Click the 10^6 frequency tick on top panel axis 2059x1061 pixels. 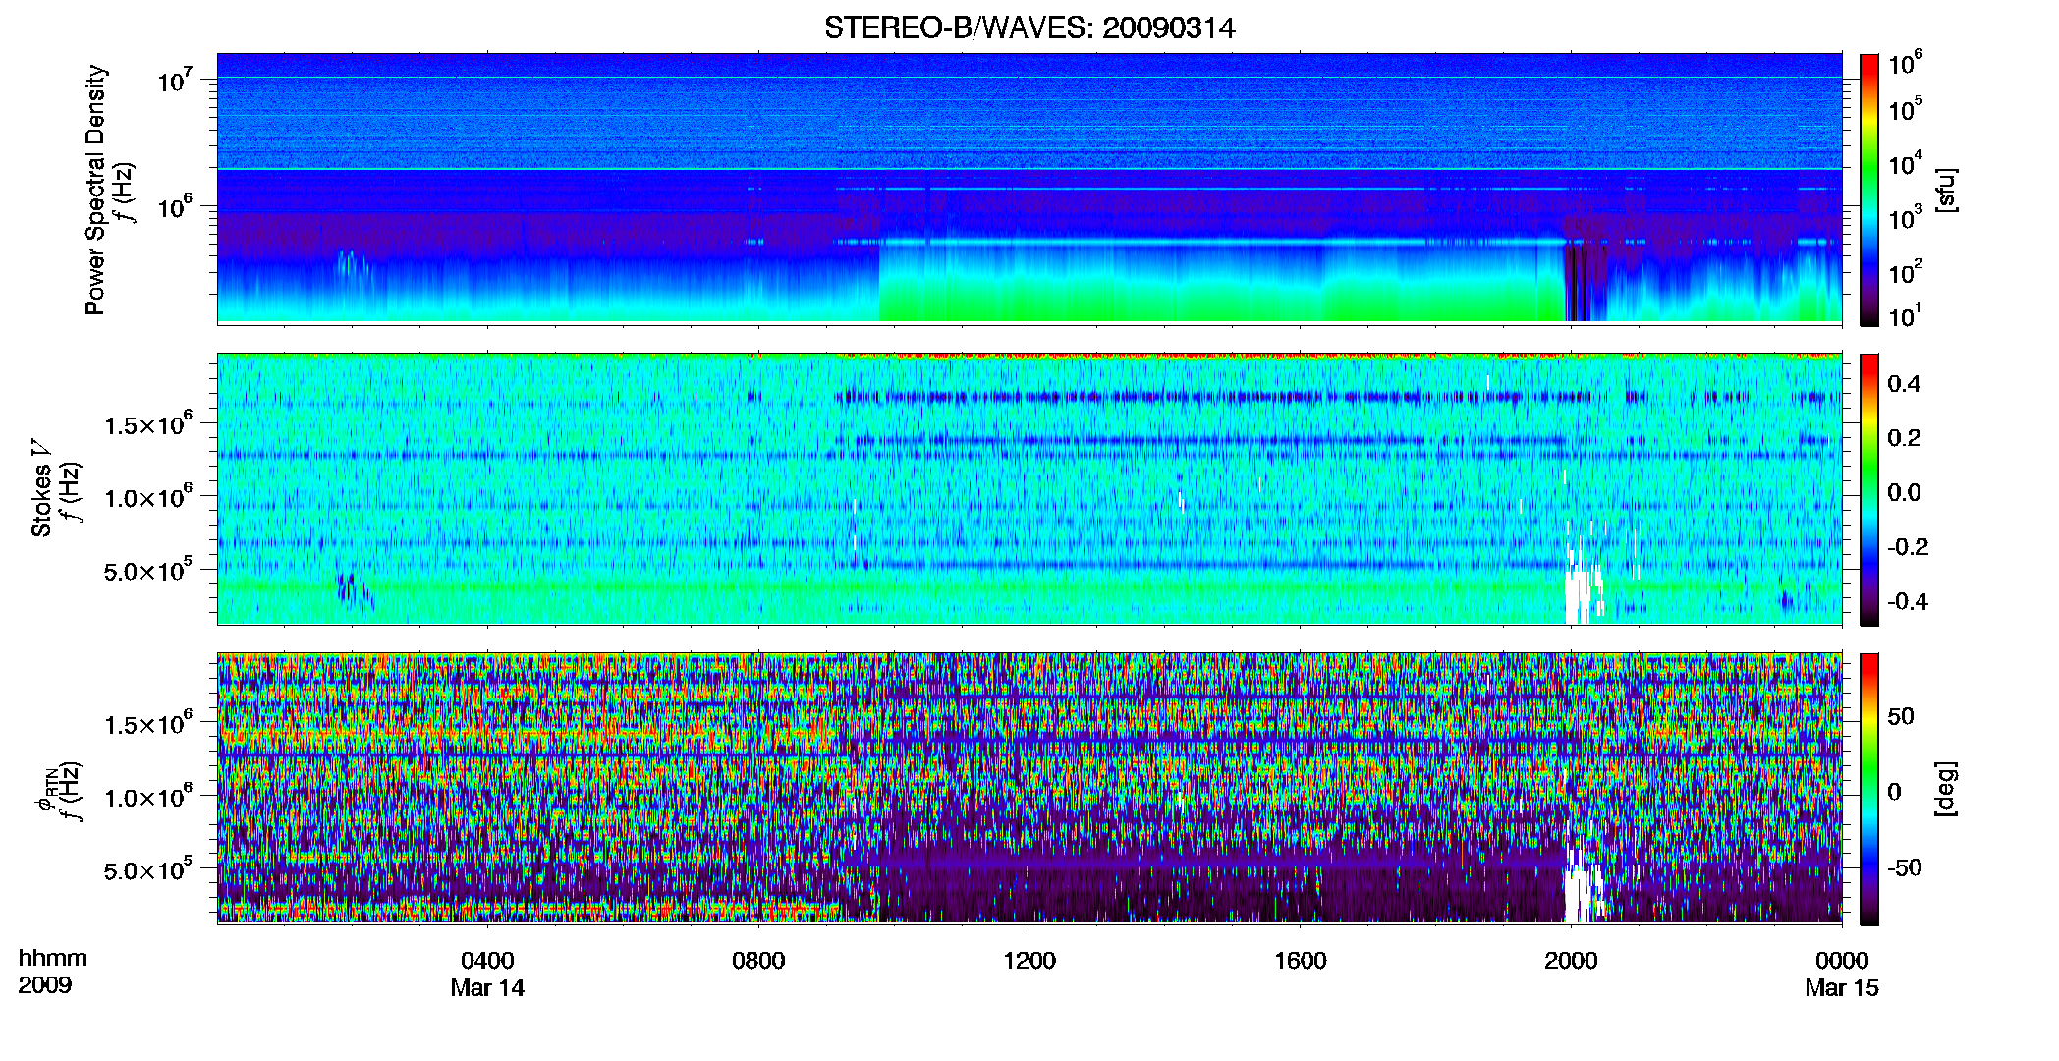point(175,206)
